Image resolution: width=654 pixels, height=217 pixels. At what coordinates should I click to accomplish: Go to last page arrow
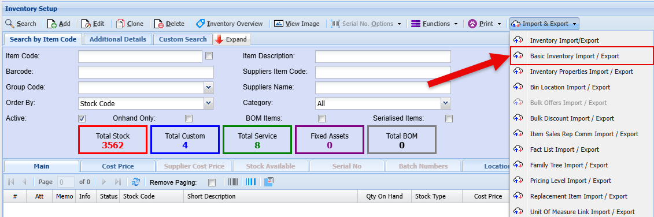[117, 182]
